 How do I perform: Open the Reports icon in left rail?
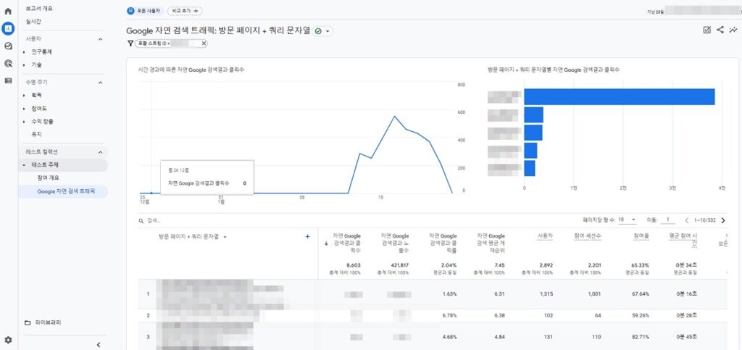pyautogui.click(x=8, y=28)
